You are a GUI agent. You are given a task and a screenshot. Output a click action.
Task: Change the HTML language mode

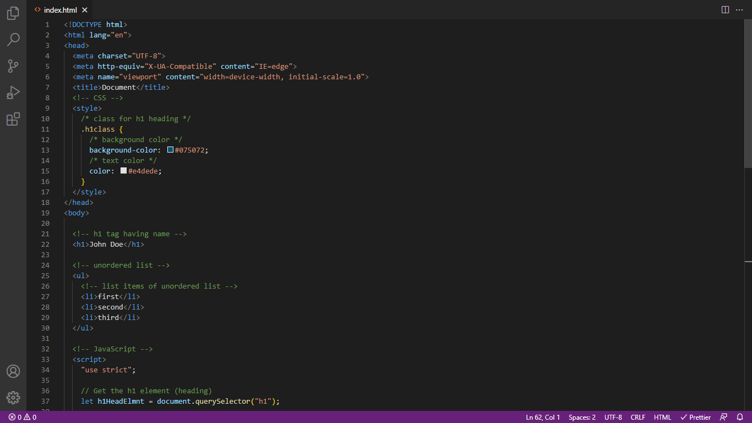coord(662,417)
